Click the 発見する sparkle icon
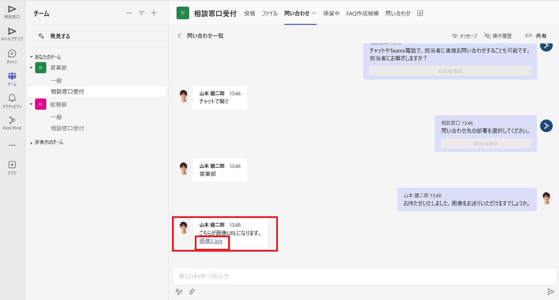The height and width of the screenshot is (300, 559). coord(41,36)
